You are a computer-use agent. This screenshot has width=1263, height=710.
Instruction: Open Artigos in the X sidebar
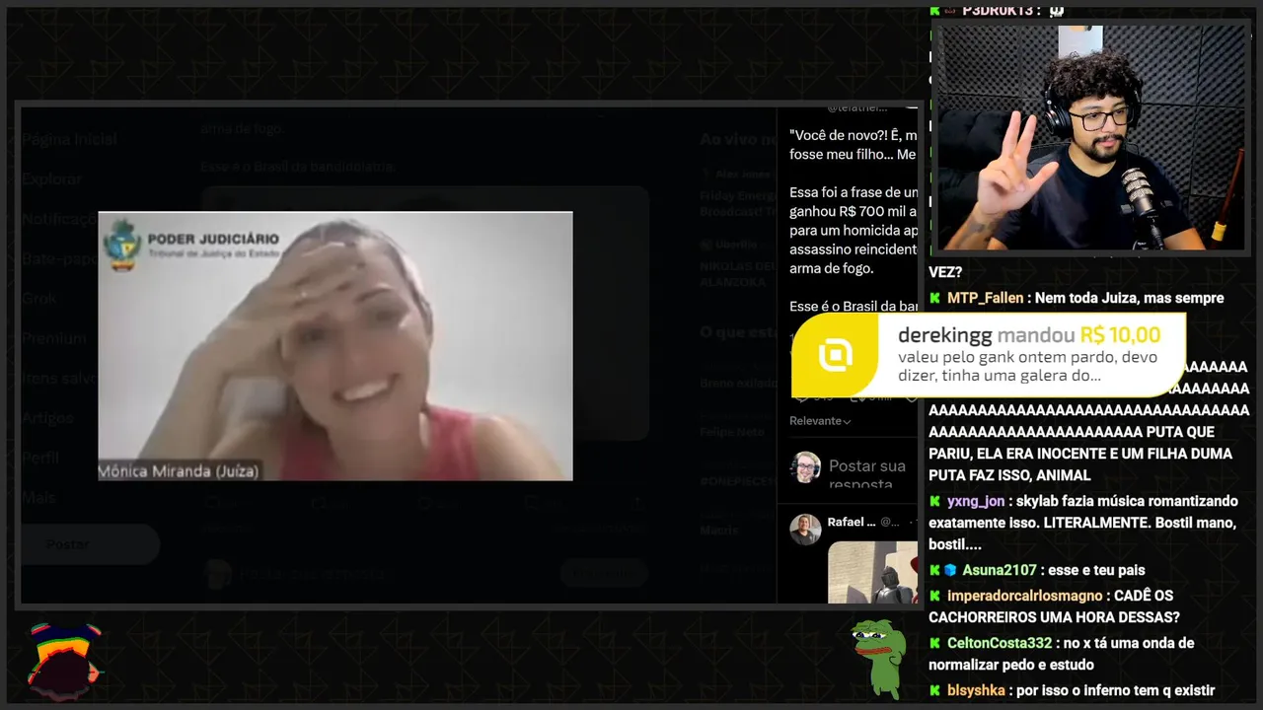tap(47, 418)
